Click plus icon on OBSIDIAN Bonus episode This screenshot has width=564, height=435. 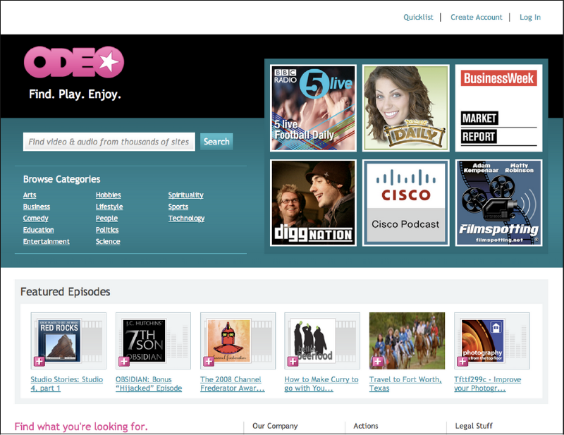[x=124, y=361]
